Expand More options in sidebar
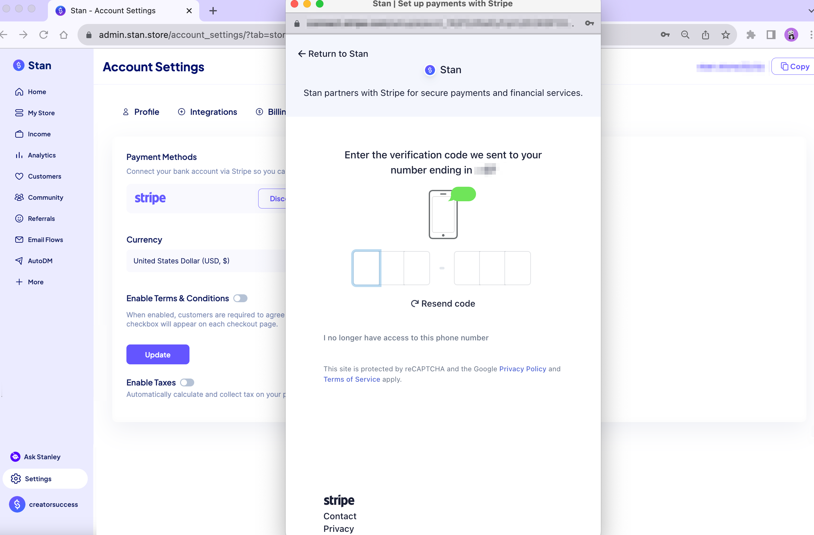The width and height of the screenshot is (814, 535). pos(29,282)
